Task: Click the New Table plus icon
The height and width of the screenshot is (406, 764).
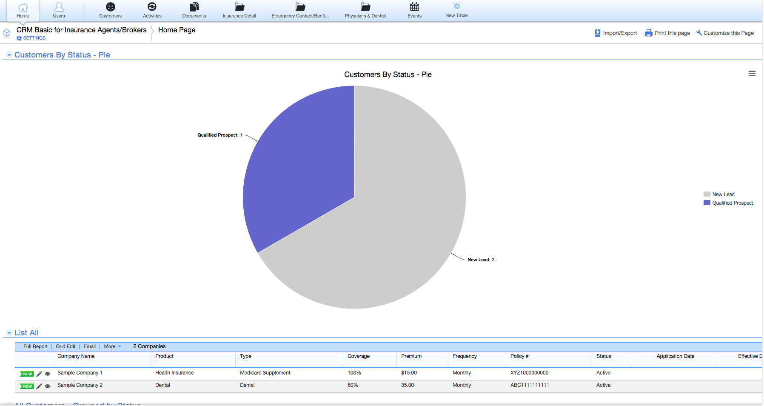Action: [456, 6]
